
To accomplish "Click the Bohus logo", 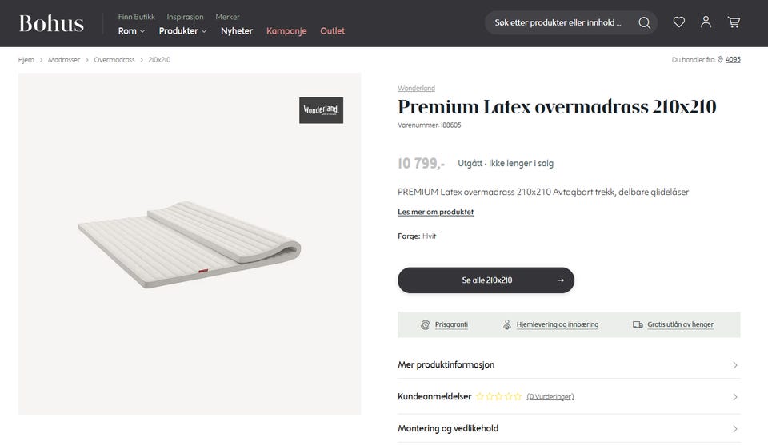I will (x=51, y=23).
